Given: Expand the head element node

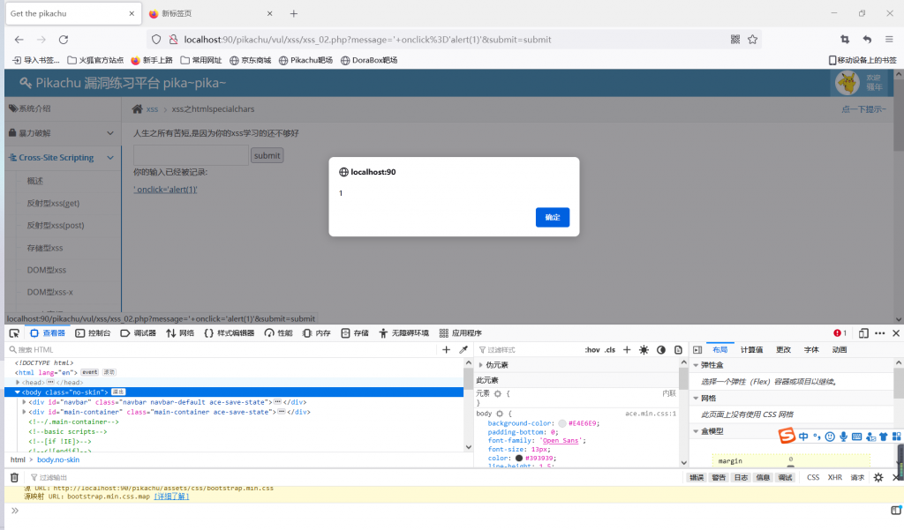Looking at the screenshot, I should point(18,382).
